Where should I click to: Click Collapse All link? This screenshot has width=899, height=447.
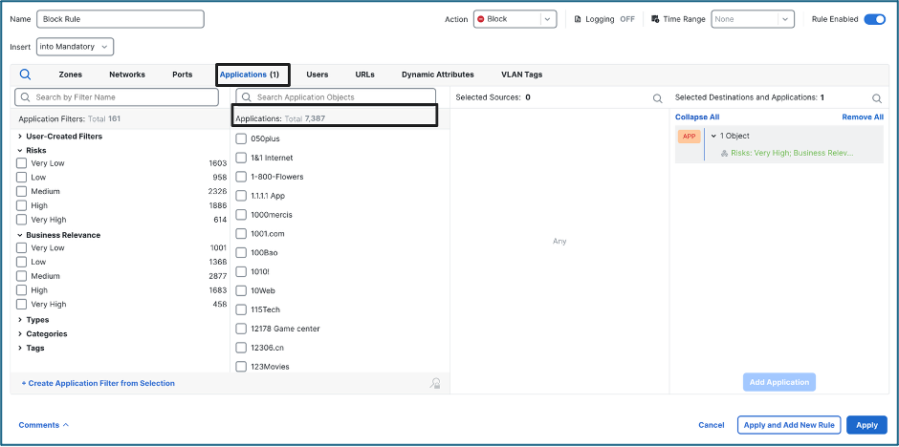[x=697, y=117]
